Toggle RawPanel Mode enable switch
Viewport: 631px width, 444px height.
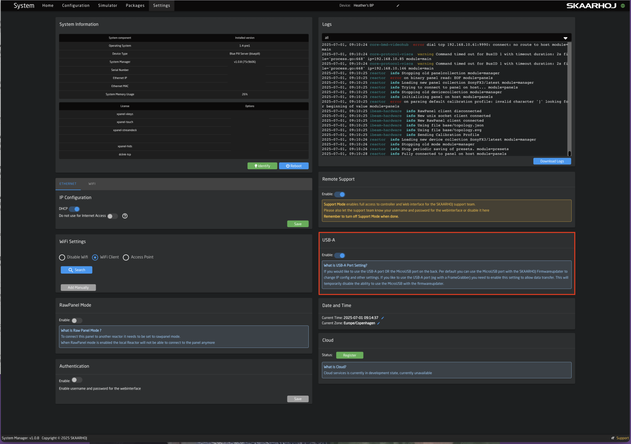click(77, 321)
